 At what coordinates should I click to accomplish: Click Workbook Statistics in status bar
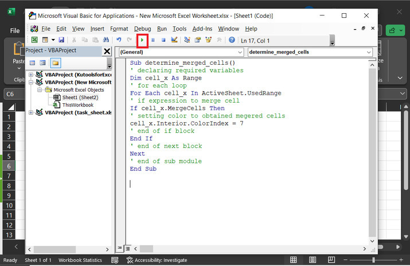pos(80,260)
